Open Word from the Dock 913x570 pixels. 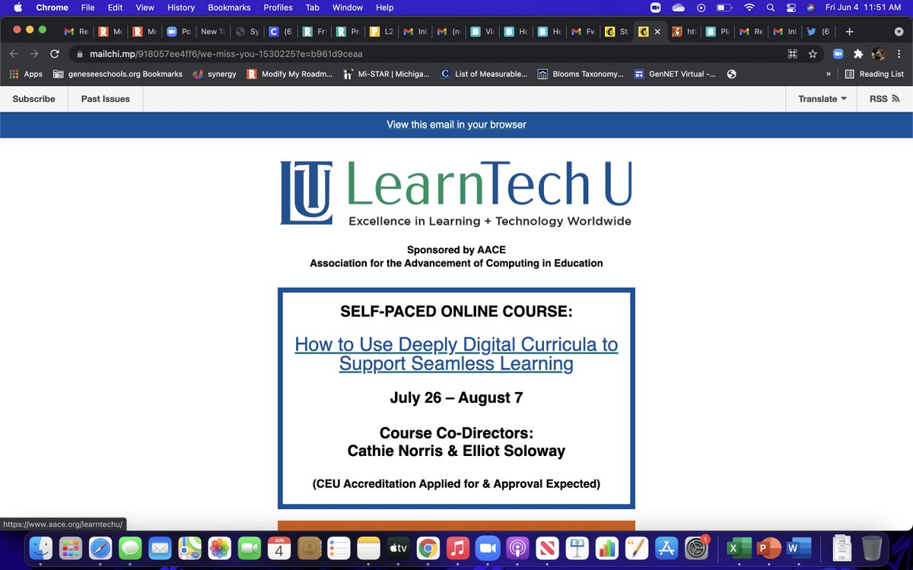pos(797,547)
